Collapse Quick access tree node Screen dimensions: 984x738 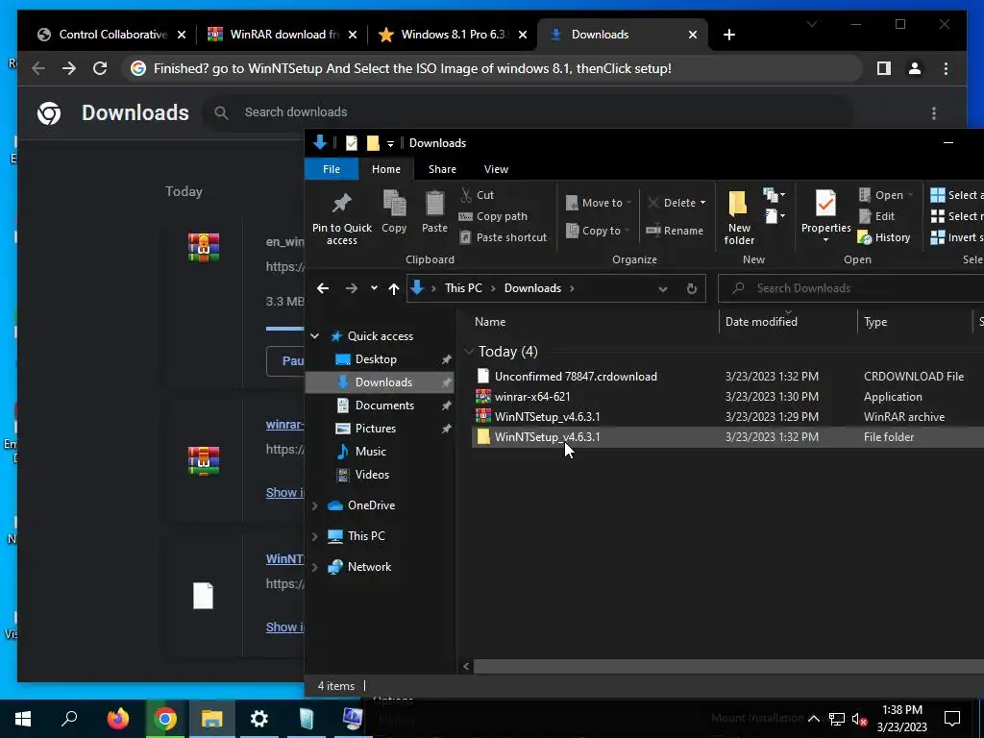tap(315, 336)
